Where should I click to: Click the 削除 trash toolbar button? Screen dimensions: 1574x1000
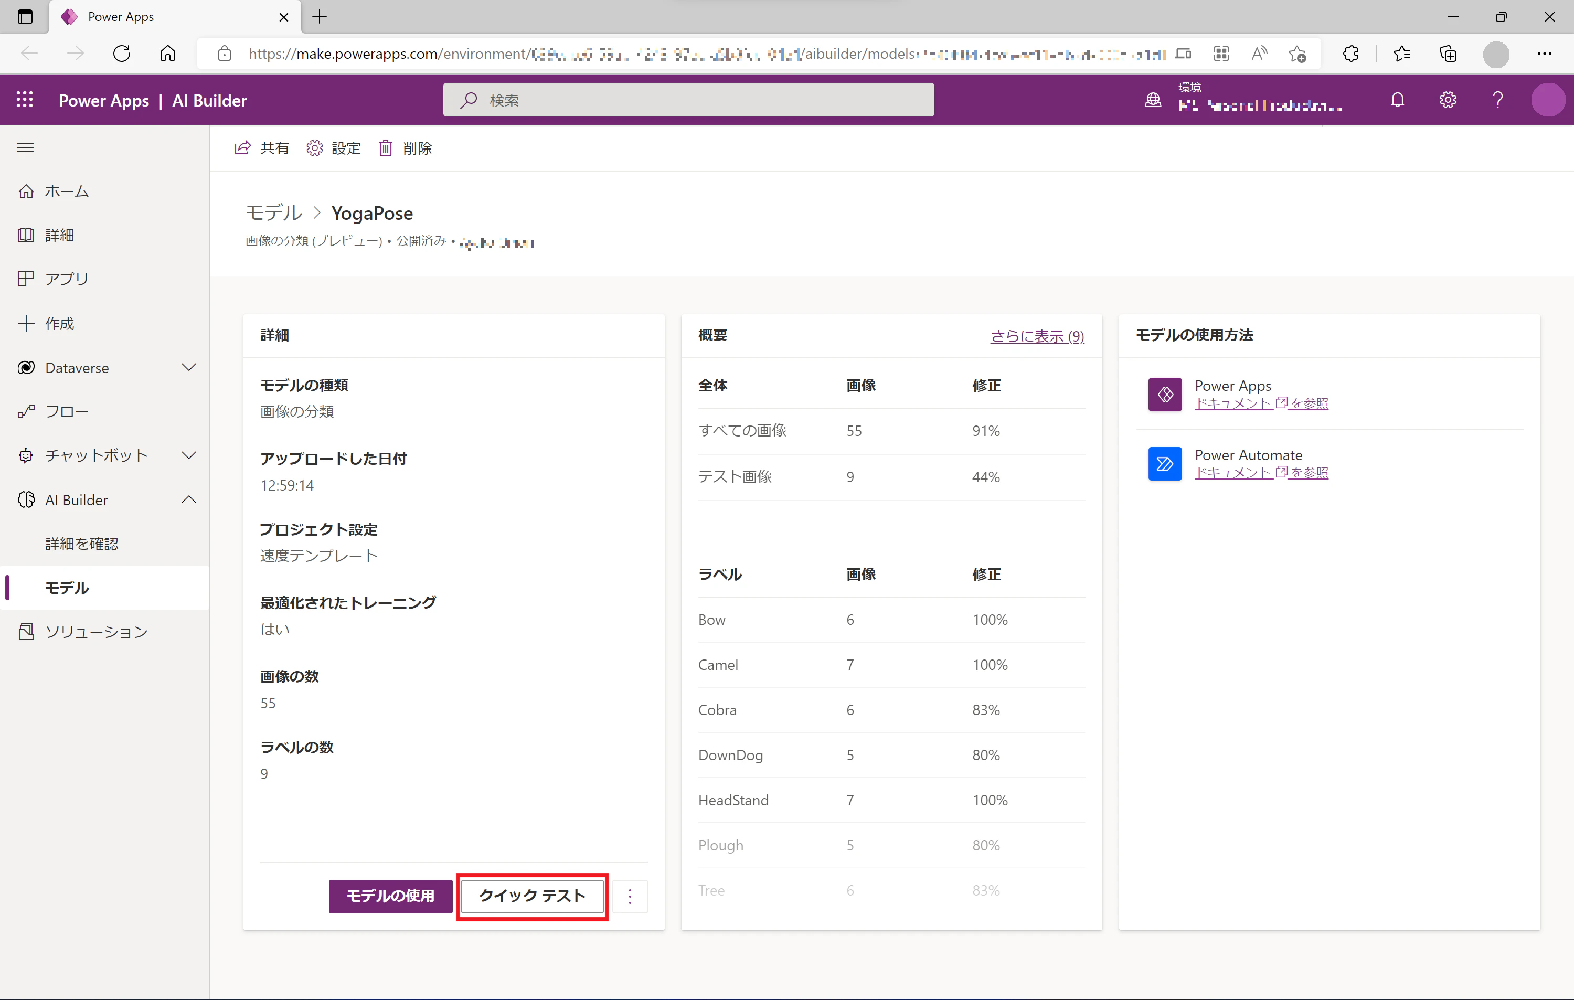[405, 148]
